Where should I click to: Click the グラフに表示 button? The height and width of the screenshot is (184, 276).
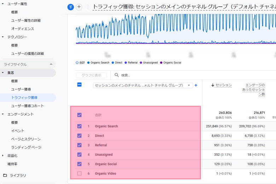point(91,75)
